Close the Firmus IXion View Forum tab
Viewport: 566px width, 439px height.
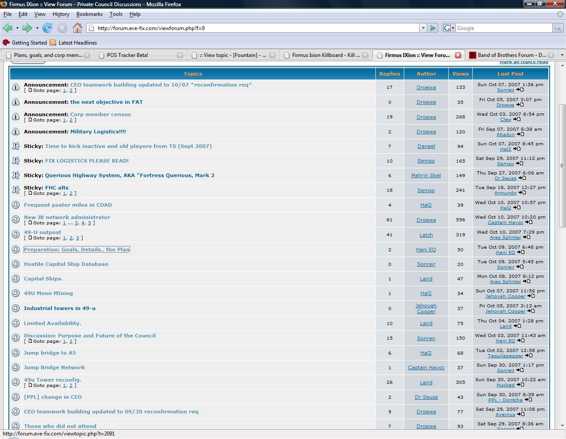click(458, 55)
